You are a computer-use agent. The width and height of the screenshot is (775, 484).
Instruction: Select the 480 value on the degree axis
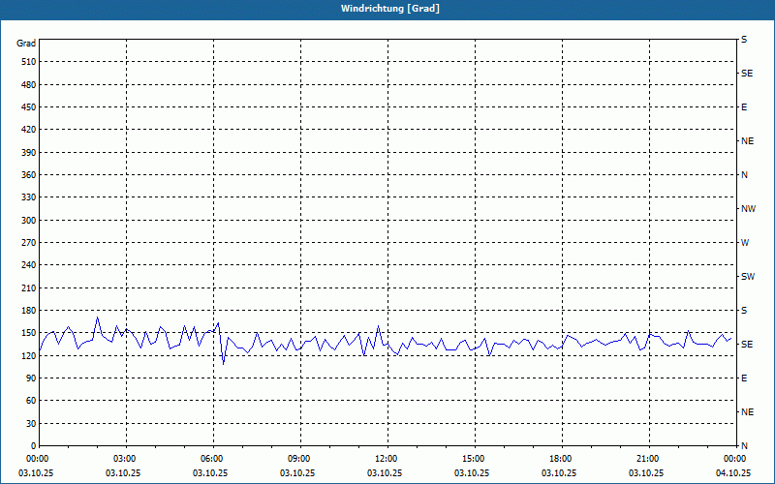pyautogui.click(x=29, y=85)
